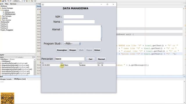
Task: Click the Keluar button
Action: (x=97, y=50)
